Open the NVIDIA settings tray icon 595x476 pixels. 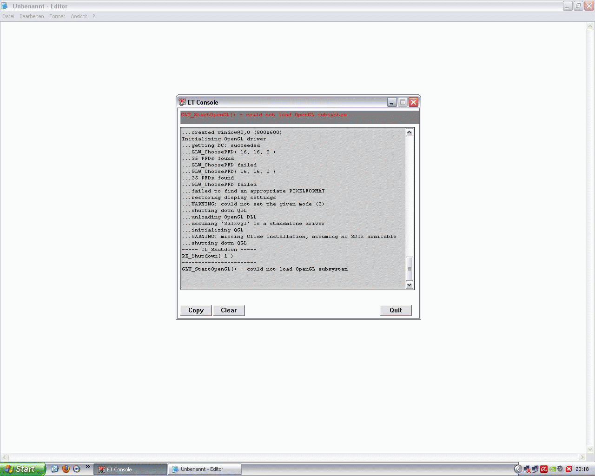[552, 469]
